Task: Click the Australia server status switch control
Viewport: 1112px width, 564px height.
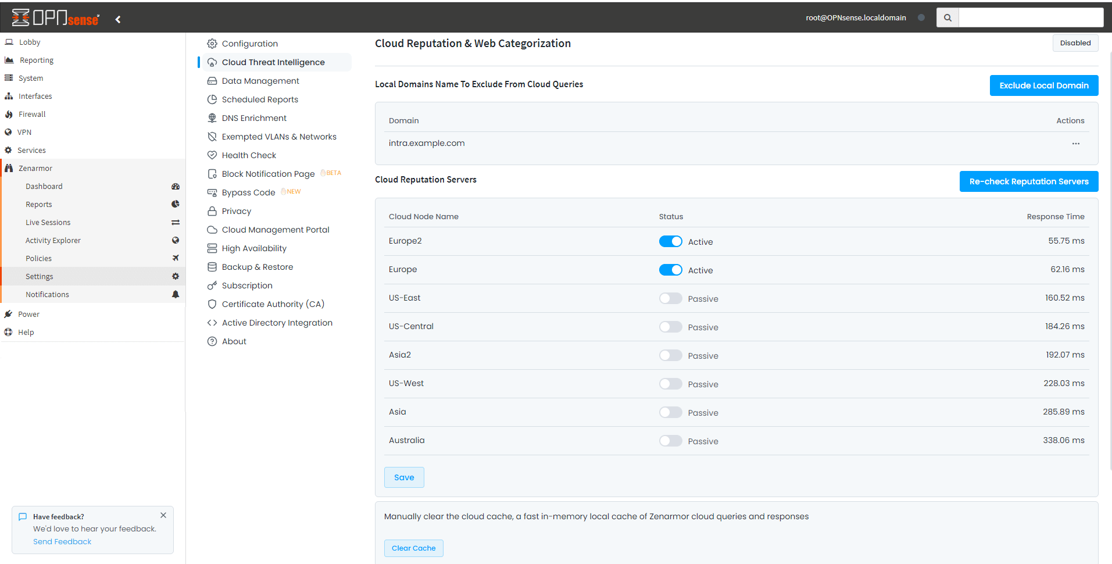Action: tap(670, 440)
